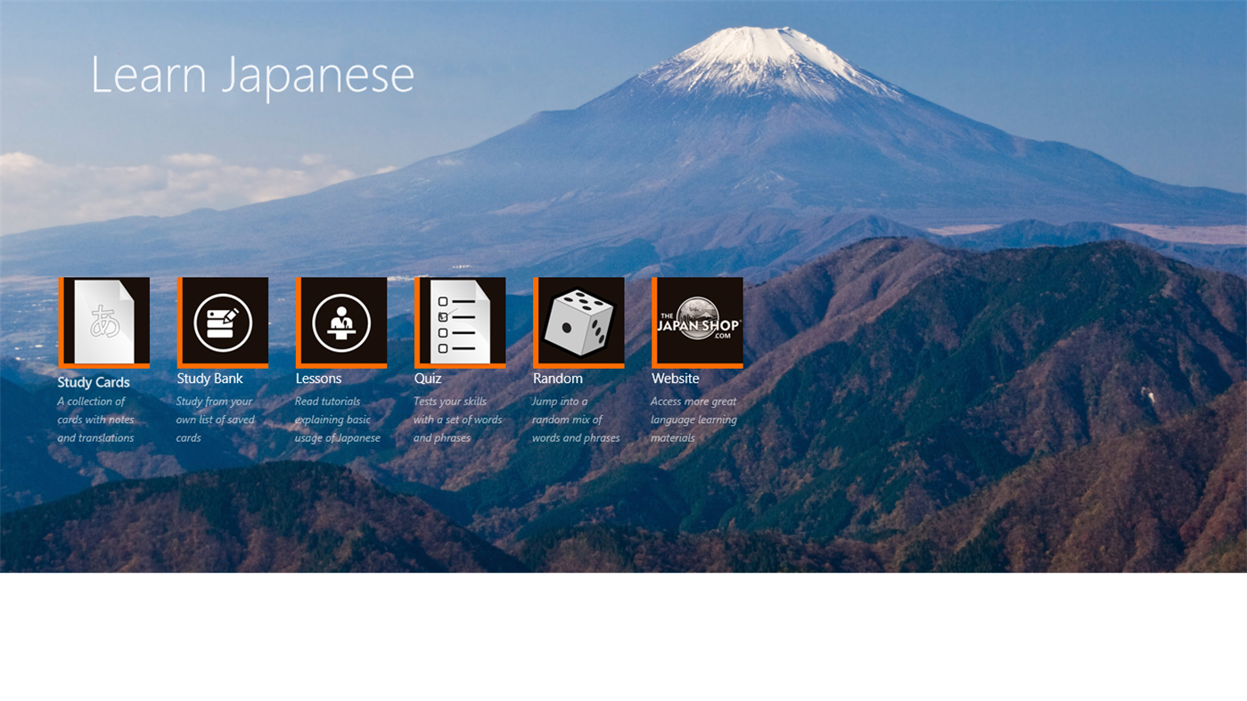Click the "Quiz" title text

click(428, 379)
